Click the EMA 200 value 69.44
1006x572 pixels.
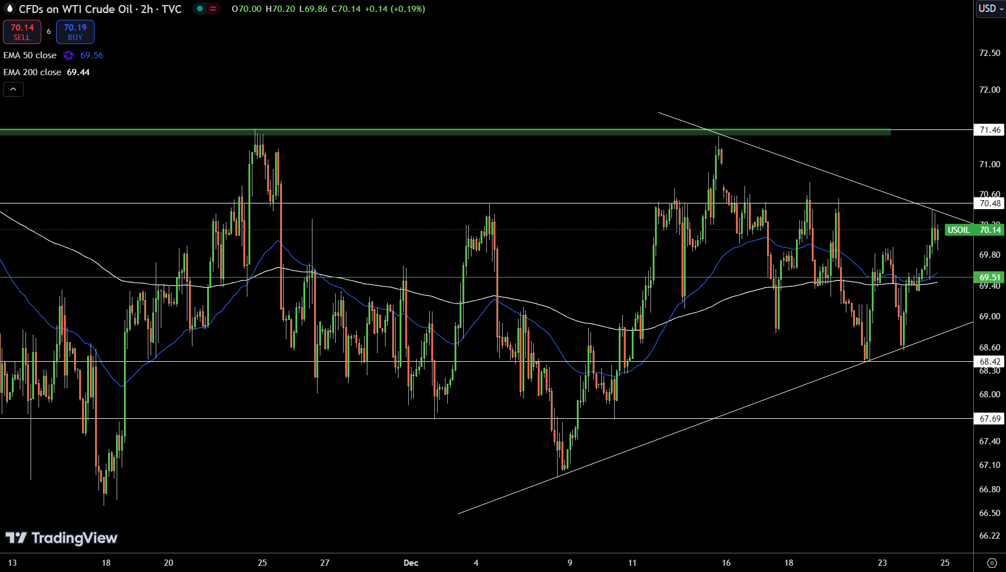pos(78,72)
